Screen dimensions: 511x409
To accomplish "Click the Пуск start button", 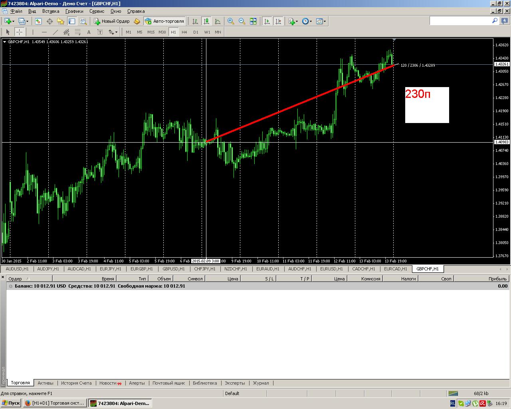I will click(x=11, y=403).
